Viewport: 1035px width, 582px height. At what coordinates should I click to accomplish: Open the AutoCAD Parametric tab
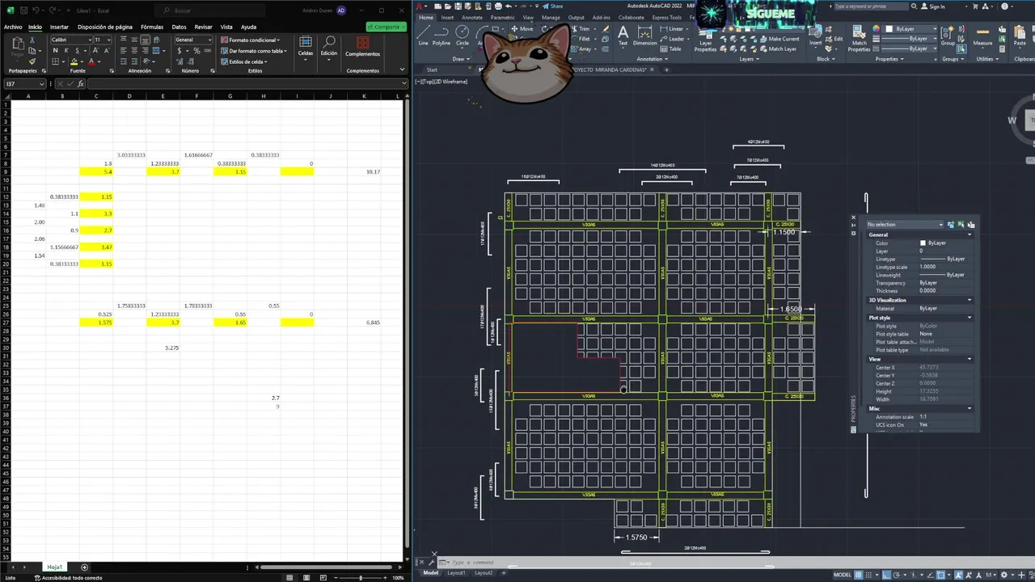pos(502,17)
